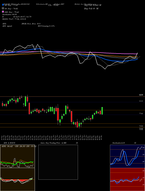Click the magenta 200 Day legend swatch
Viewport: 145px width, 191px height.
click(x=3, y=12)
